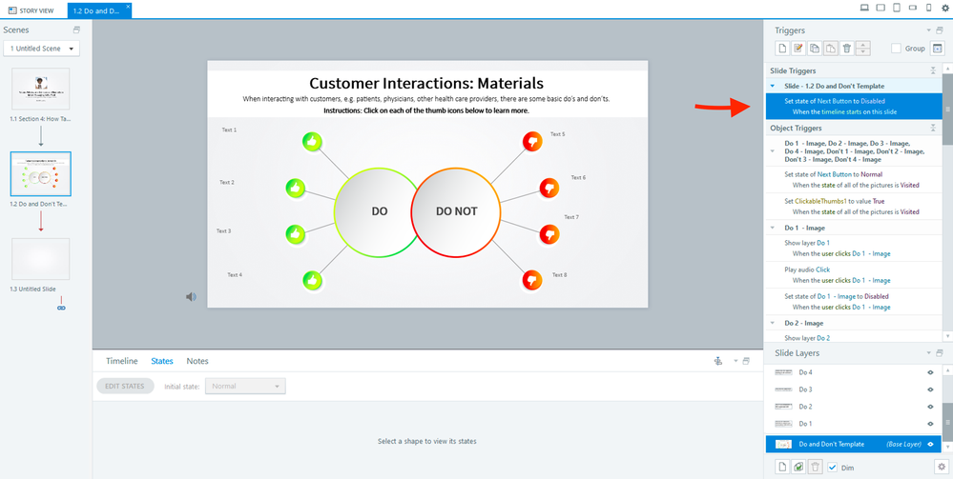Image resolution: width=953 pixels, height=479 pixels.
Task: Open the Timeline tab
Action: click(121, 361)
